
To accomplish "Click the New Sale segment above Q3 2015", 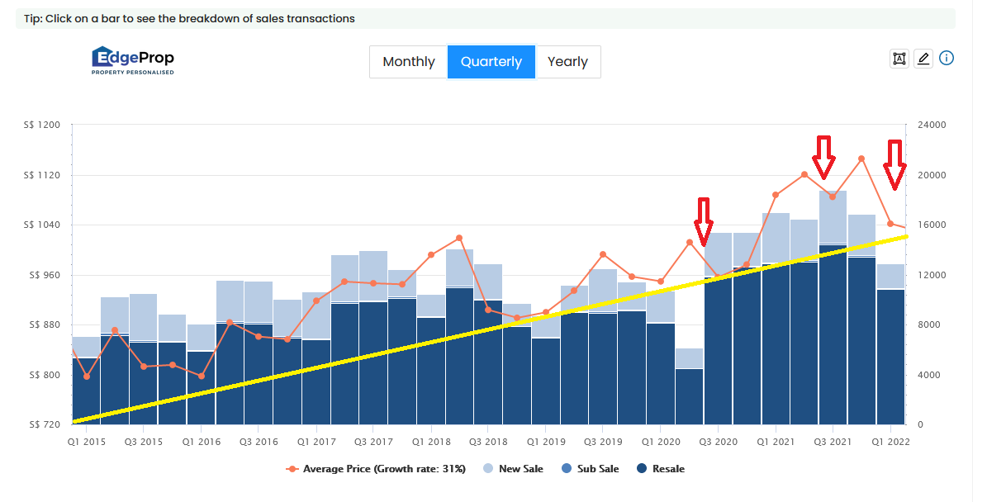I will pyautogui.click(x=144, y=317).
